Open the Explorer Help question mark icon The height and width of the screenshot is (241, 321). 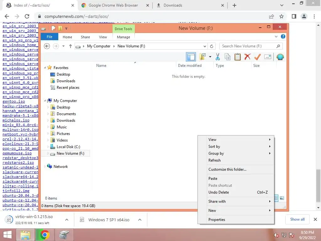point(283,36)
